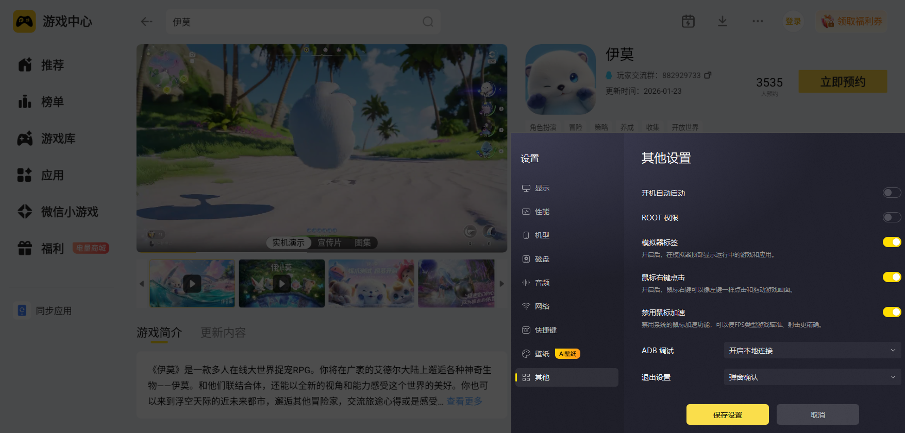Click 保存设置 button

[x=728, y=414]
